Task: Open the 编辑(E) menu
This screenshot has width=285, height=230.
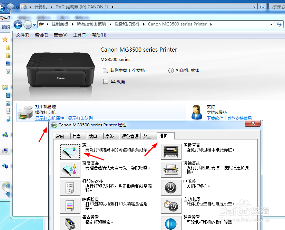Action: [41, 35]
